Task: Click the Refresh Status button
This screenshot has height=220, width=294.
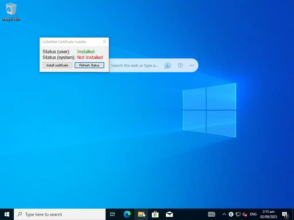Action: [89, 65]
